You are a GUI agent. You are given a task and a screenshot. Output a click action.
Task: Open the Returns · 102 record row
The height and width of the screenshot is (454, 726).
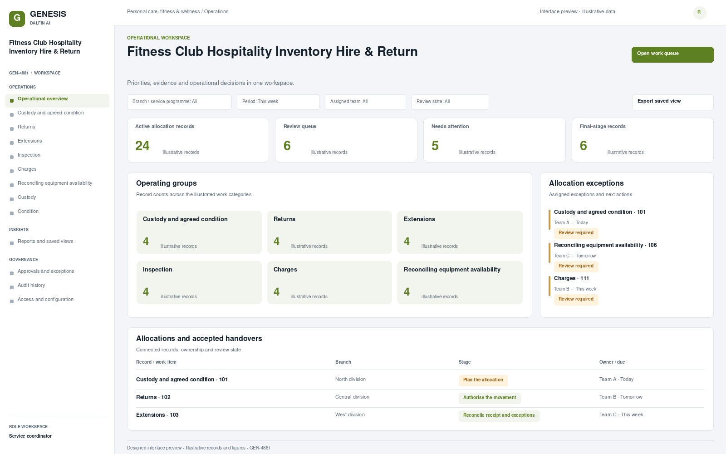click(x=420, y=398)
